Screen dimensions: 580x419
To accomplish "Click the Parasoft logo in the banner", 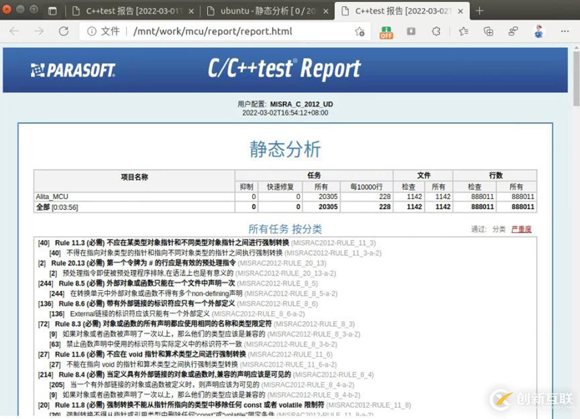I will pos(73,70).
